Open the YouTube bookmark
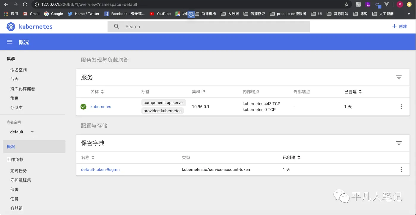This screenshot has height=215, width=416. [160, 14]
